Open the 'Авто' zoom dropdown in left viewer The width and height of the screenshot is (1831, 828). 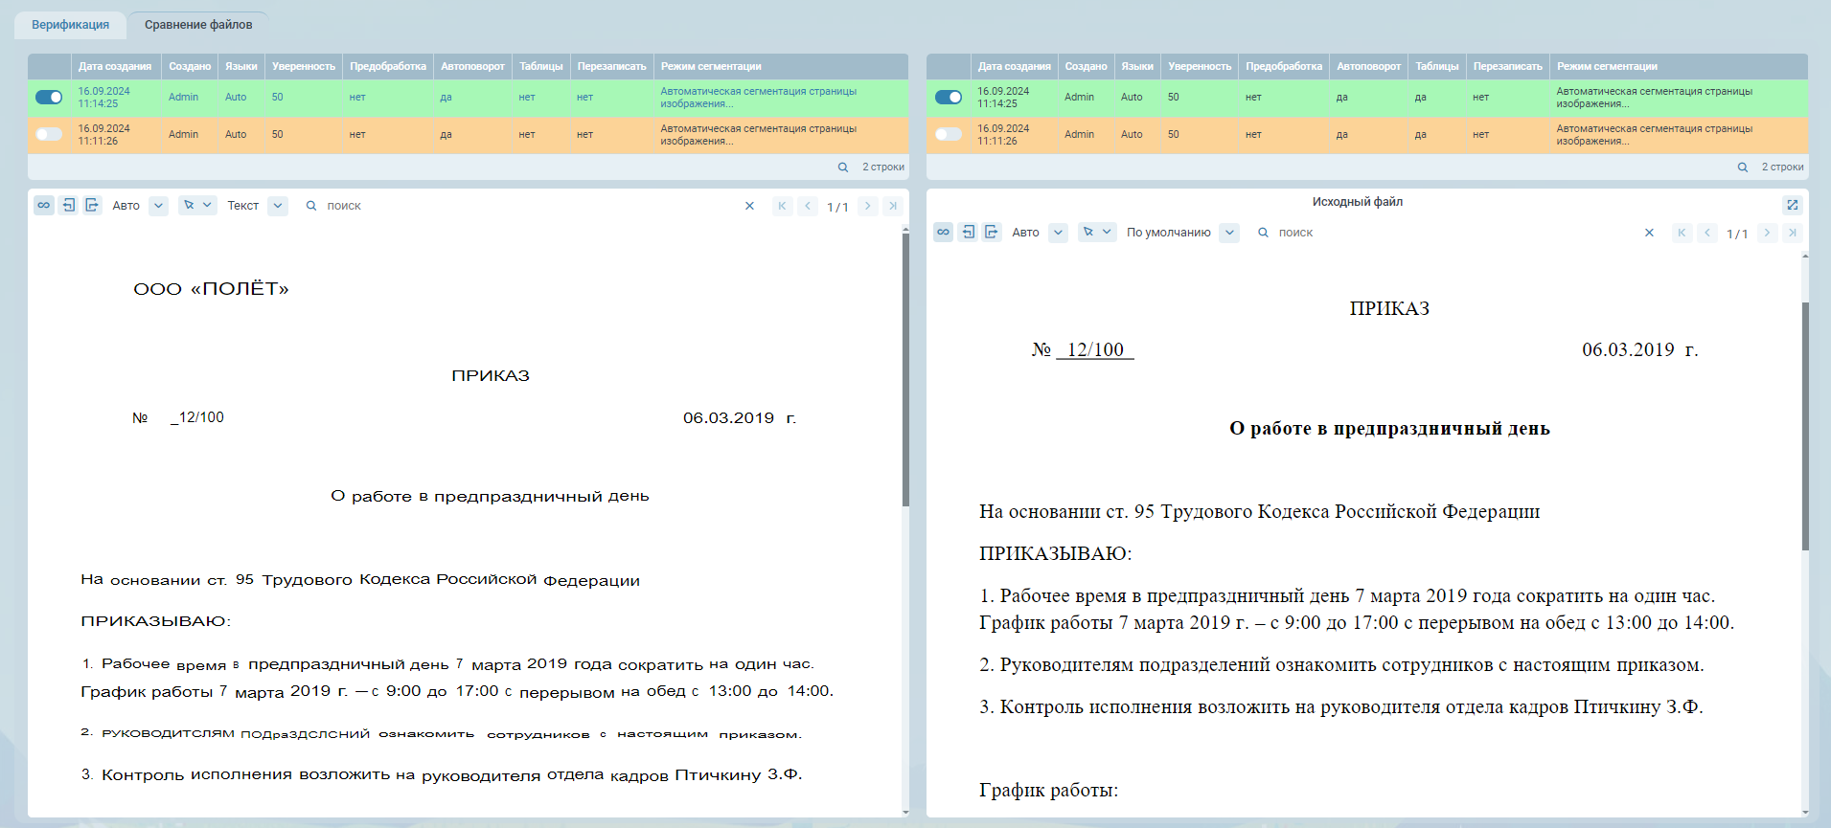point(159,206)
